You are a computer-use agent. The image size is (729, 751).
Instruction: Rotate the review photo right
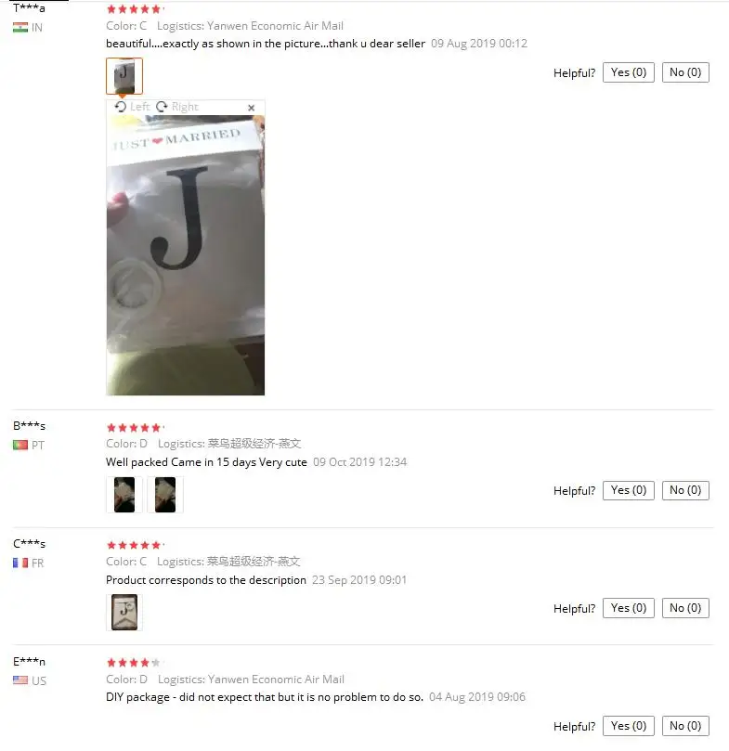[x=177, y=107]
